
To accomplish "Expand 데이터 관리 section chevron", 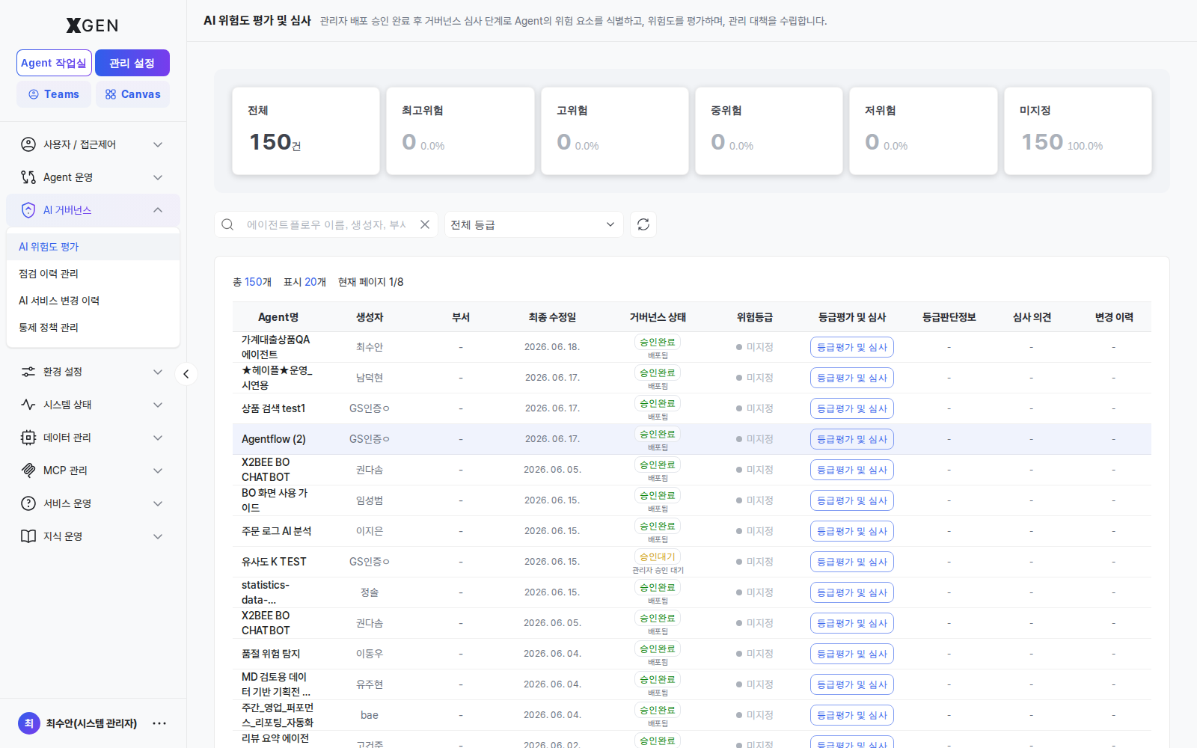I will point(158,438).
